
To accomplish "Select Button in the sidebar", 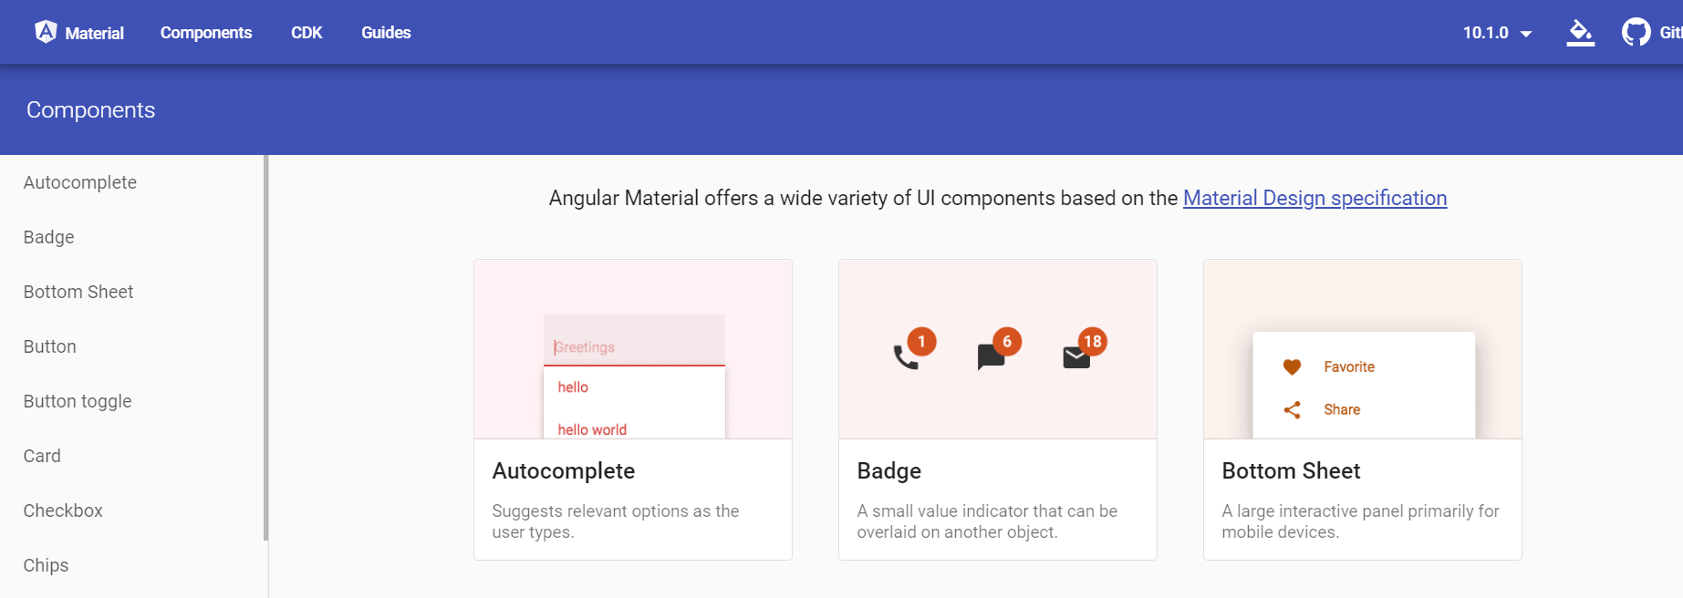I will [50, 346].
